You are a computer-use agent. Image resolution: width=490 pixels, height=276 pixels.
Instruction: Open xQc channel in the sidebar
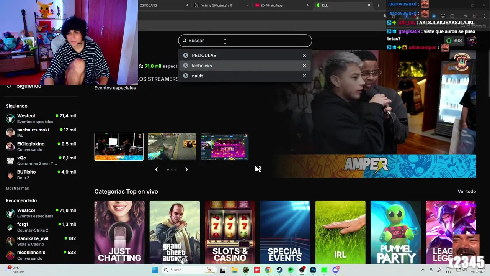point(41,161)
